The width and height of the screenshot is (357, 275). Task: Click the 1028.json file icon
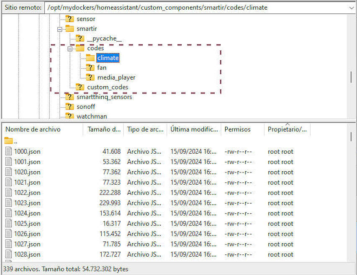tap(9, 254)
